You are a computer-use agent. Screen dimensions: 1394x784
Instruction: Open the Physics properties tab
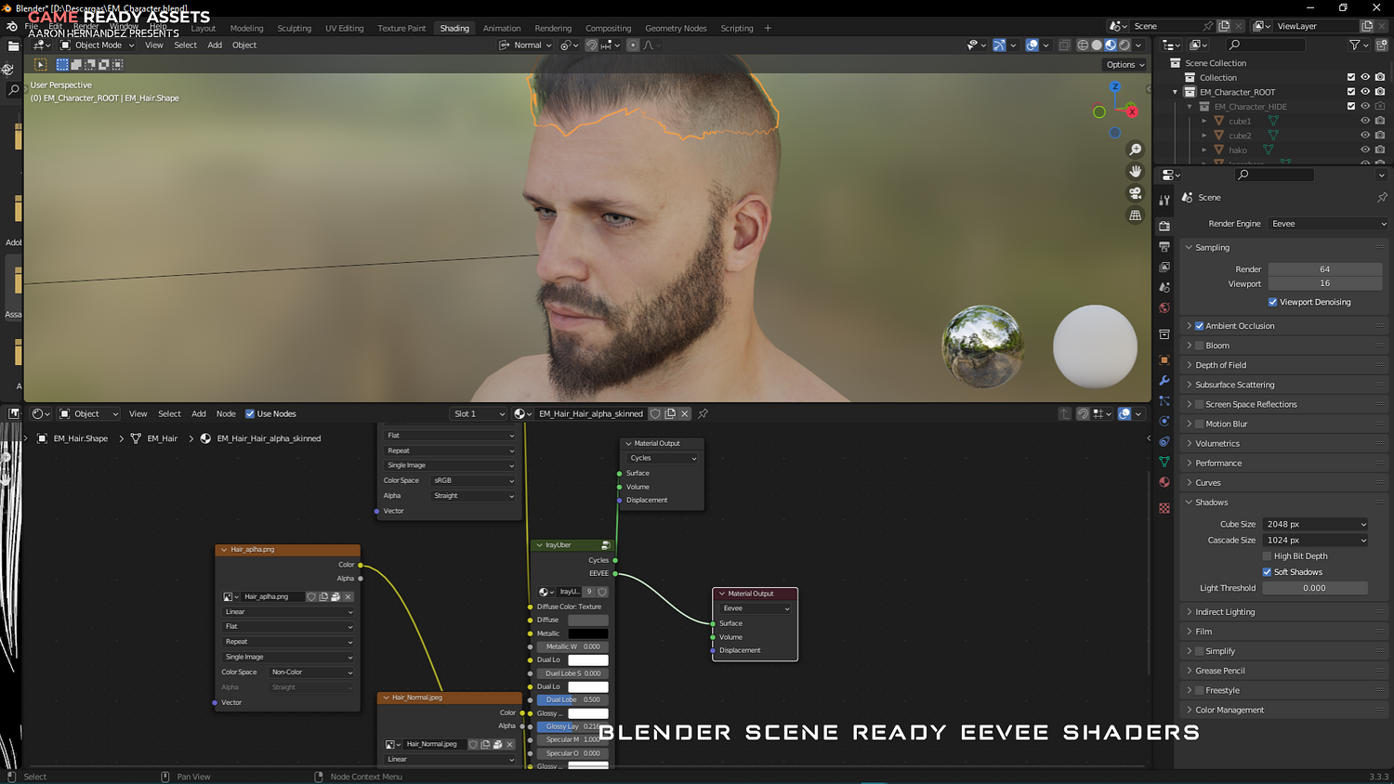pyautogui.click(x=1164, y=421)
